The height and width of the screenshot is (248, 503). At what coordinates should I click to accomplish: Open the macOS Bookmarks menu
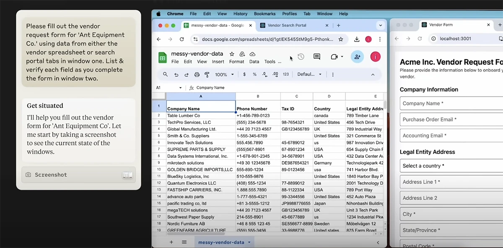264,13
